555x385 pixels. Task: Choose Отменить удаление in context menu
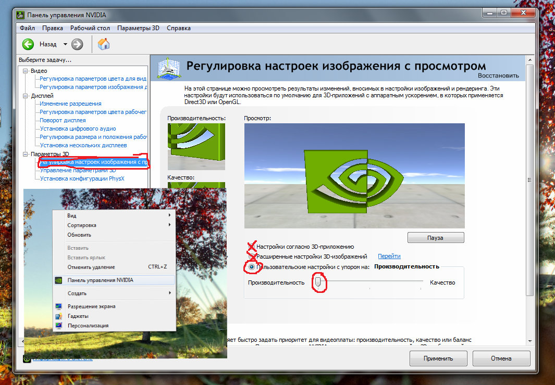click(114, 267)
